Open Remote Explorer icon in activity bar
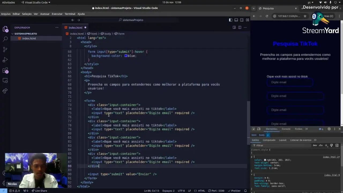Viewport: 343px width, 193px height. [5, 81]
